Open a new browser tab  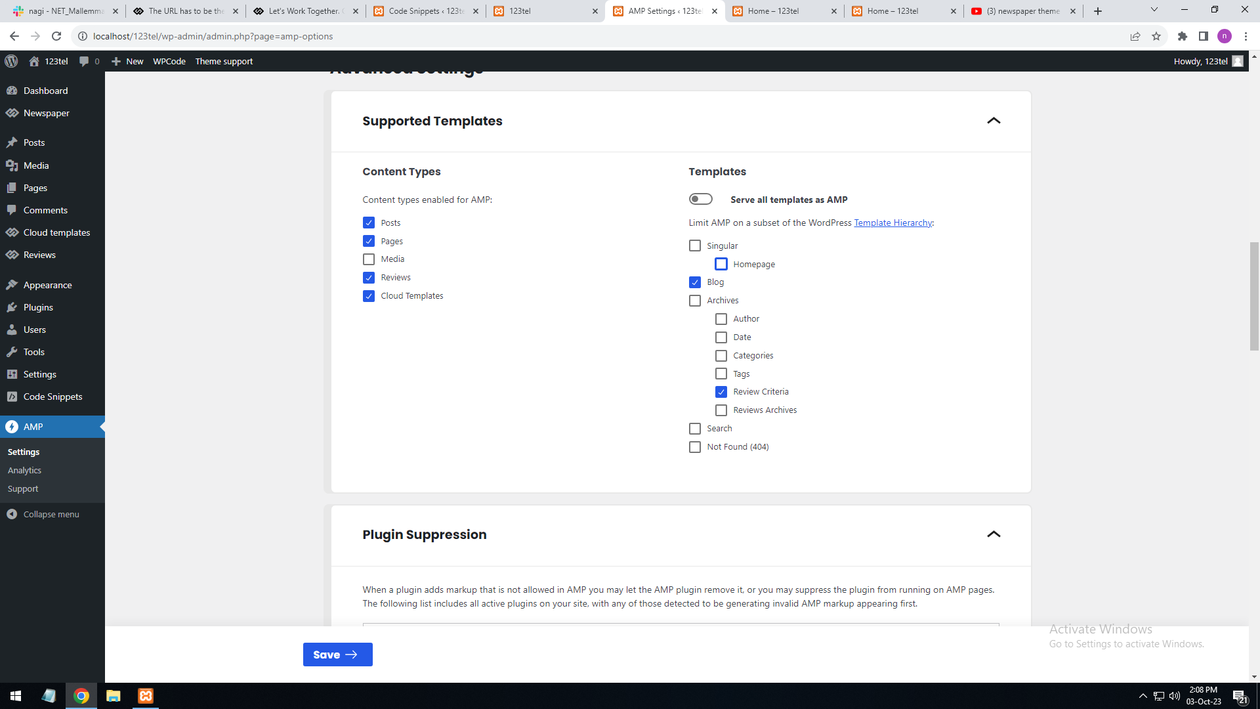(x=1098, y=11)
